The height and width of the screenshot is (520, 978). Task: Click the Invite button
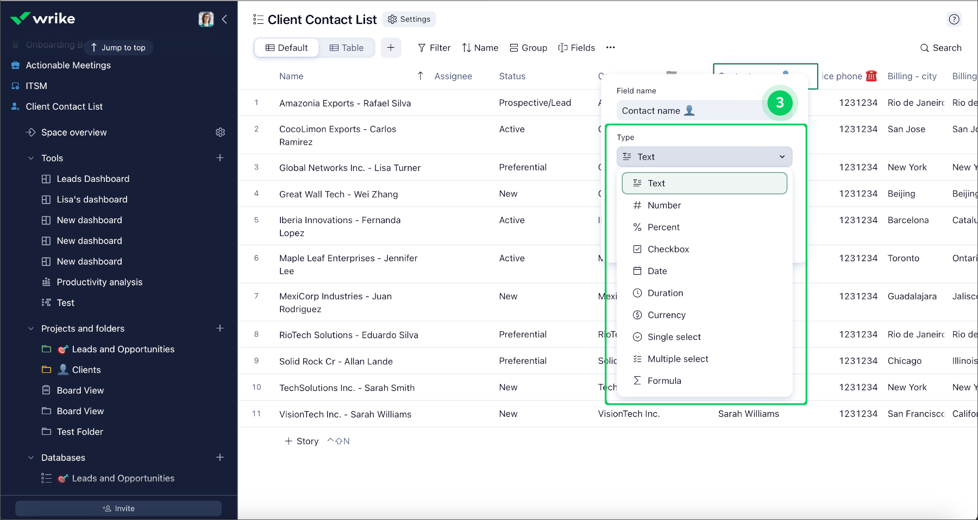click(x=118, y=509)
